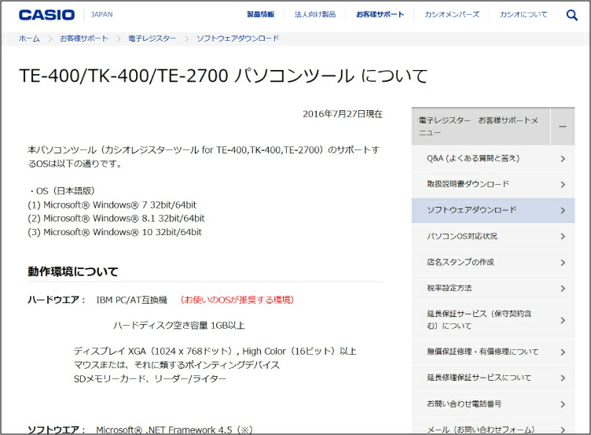Click chevron arrow on パソコンOS対応状況 row

tap(563, 237)
